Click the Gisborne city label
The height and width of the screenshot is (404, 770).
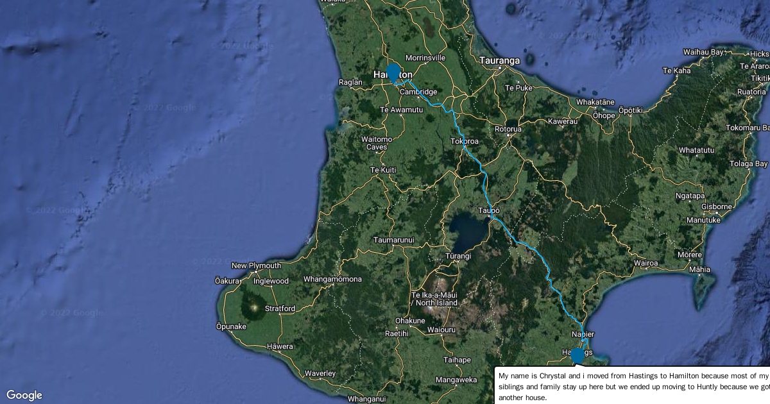pyautogui.click(x=717, y=206)
